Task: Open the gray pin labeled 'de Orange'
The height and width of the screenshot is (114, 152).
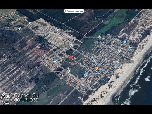Action: click(58, 31)
